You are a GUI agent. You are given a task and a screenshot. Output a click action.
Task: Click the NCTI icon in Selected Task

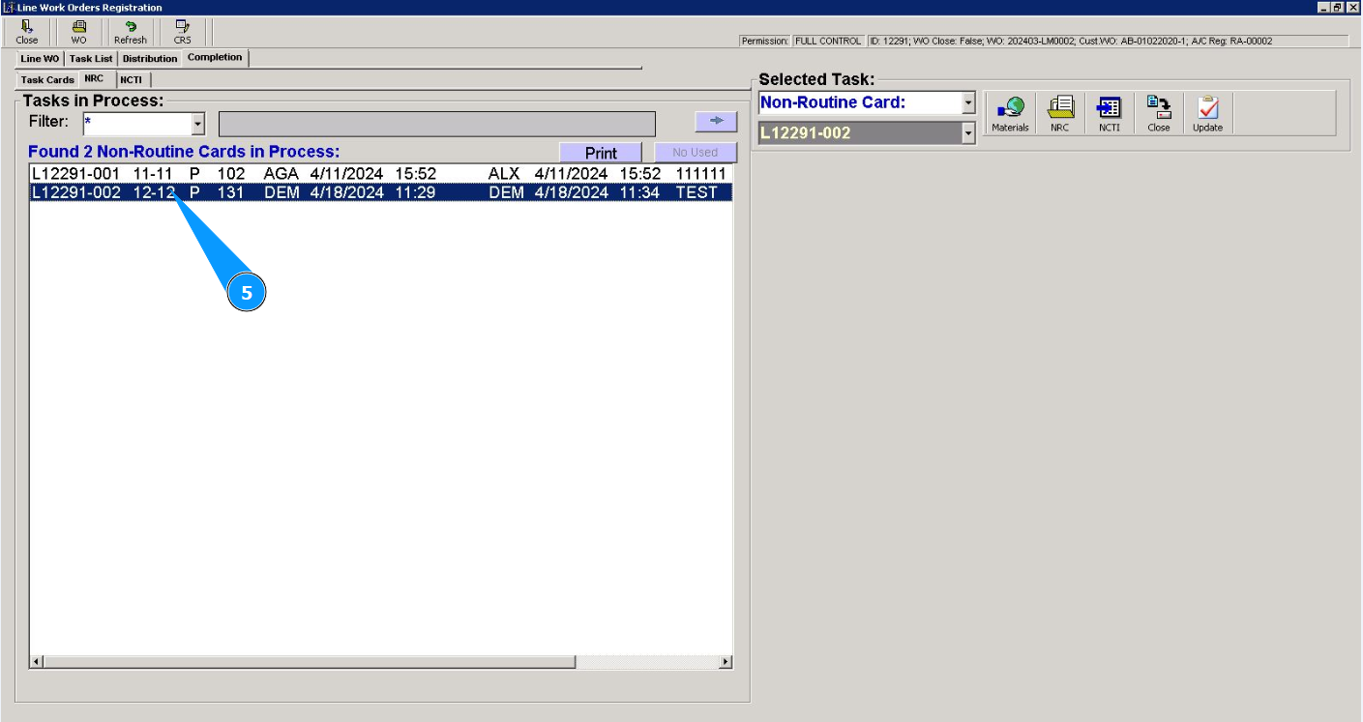coord(1110,114)
